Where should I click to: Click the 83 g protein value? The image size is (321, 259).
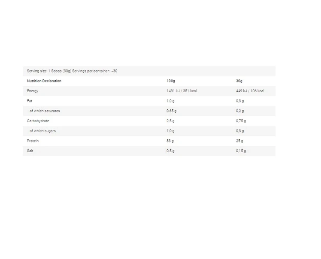coord(170,141)
